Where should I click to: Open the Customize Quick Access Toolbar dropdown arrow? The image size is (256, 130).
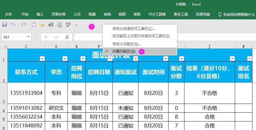[x=76, y=25]
